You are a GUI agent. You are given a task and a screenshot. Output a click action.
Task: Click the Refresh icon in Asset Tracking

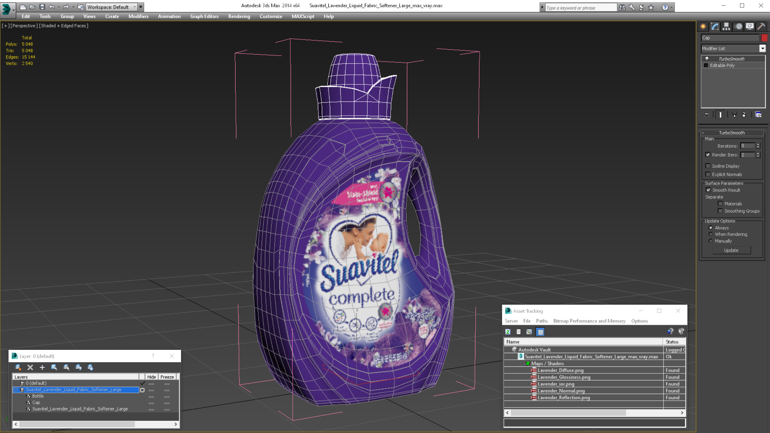[x=508, y=332]
